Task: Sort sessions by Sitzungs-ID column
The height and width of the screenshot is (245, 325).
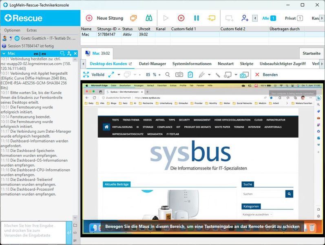Action: [x=108, y=29]
